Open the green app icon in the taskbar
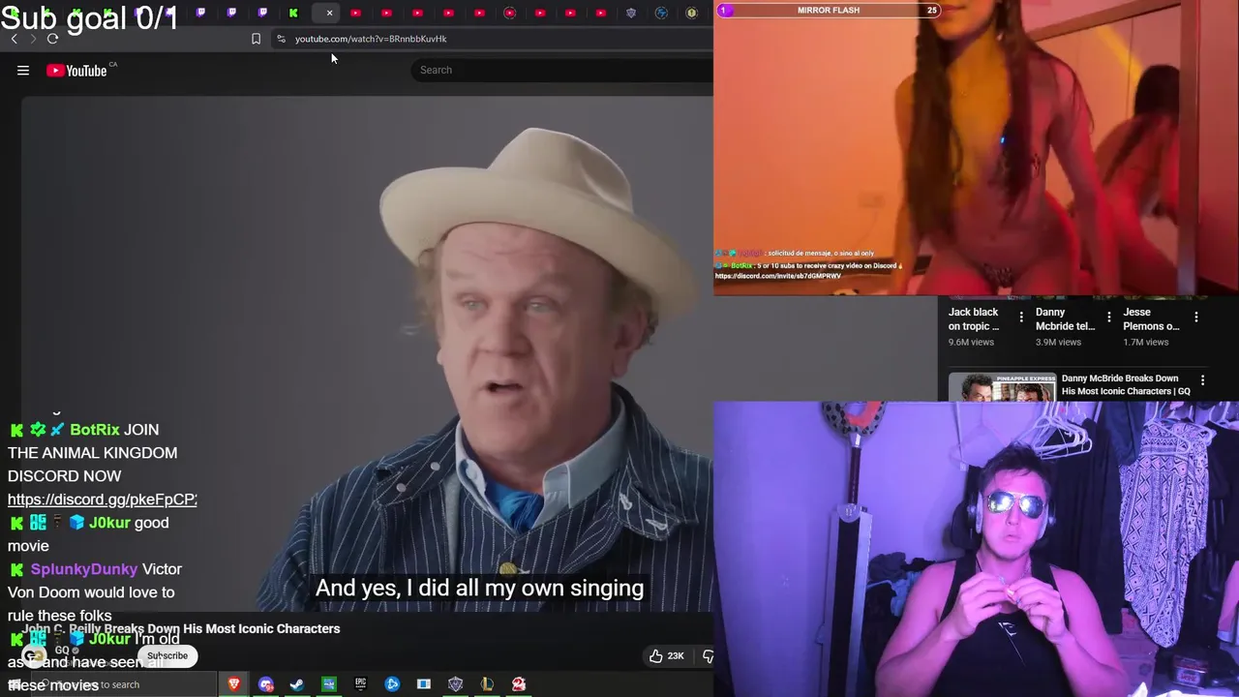This screenshot has width=1239, height=697. [x=329, y=684]
